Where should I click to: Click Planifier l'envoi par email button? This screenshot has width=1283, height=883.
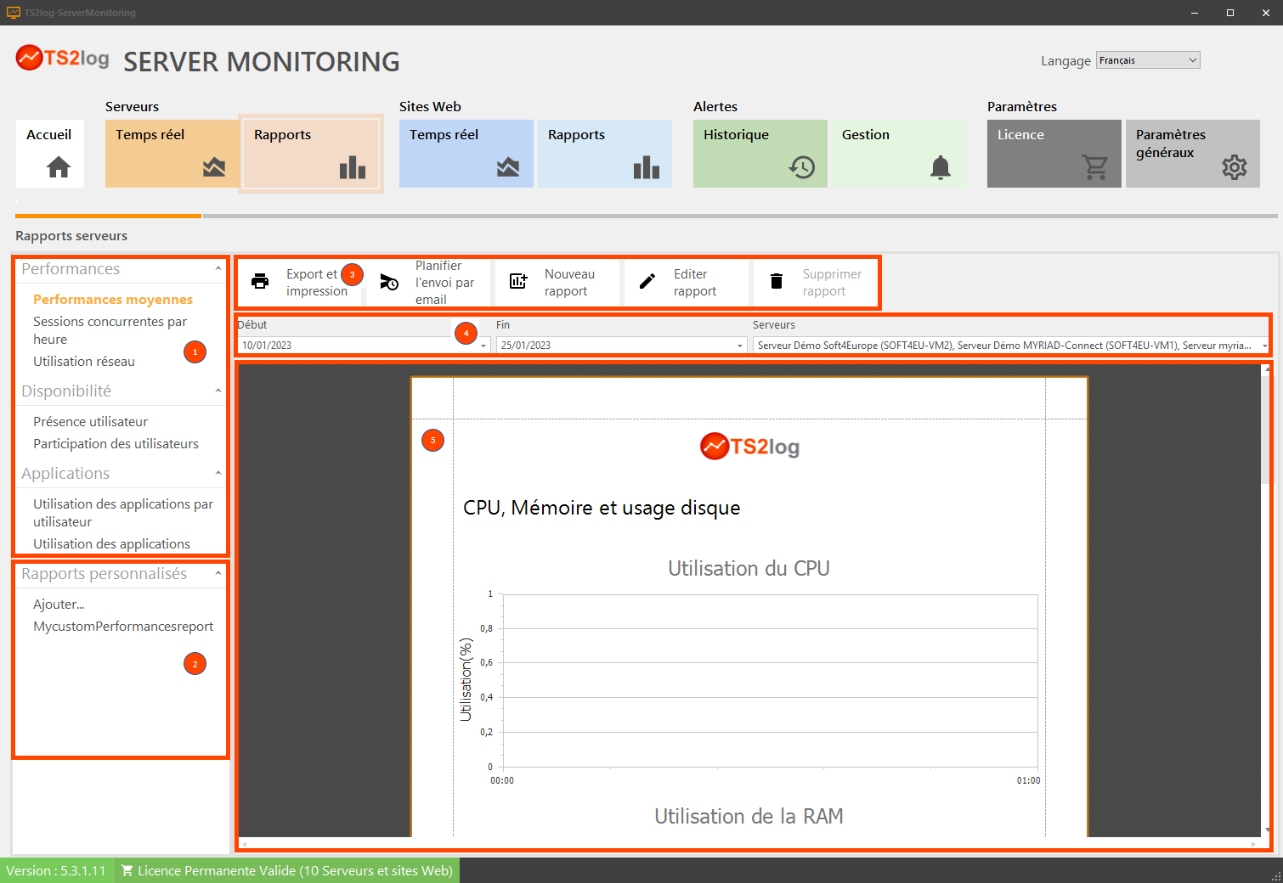(429, 282)
